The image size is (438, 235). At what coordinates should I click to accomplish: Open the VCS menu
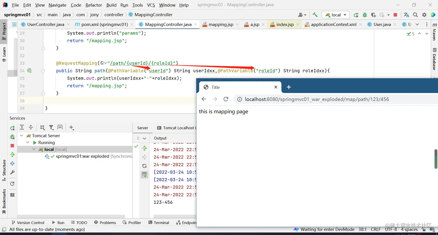[x=151, y=5]
